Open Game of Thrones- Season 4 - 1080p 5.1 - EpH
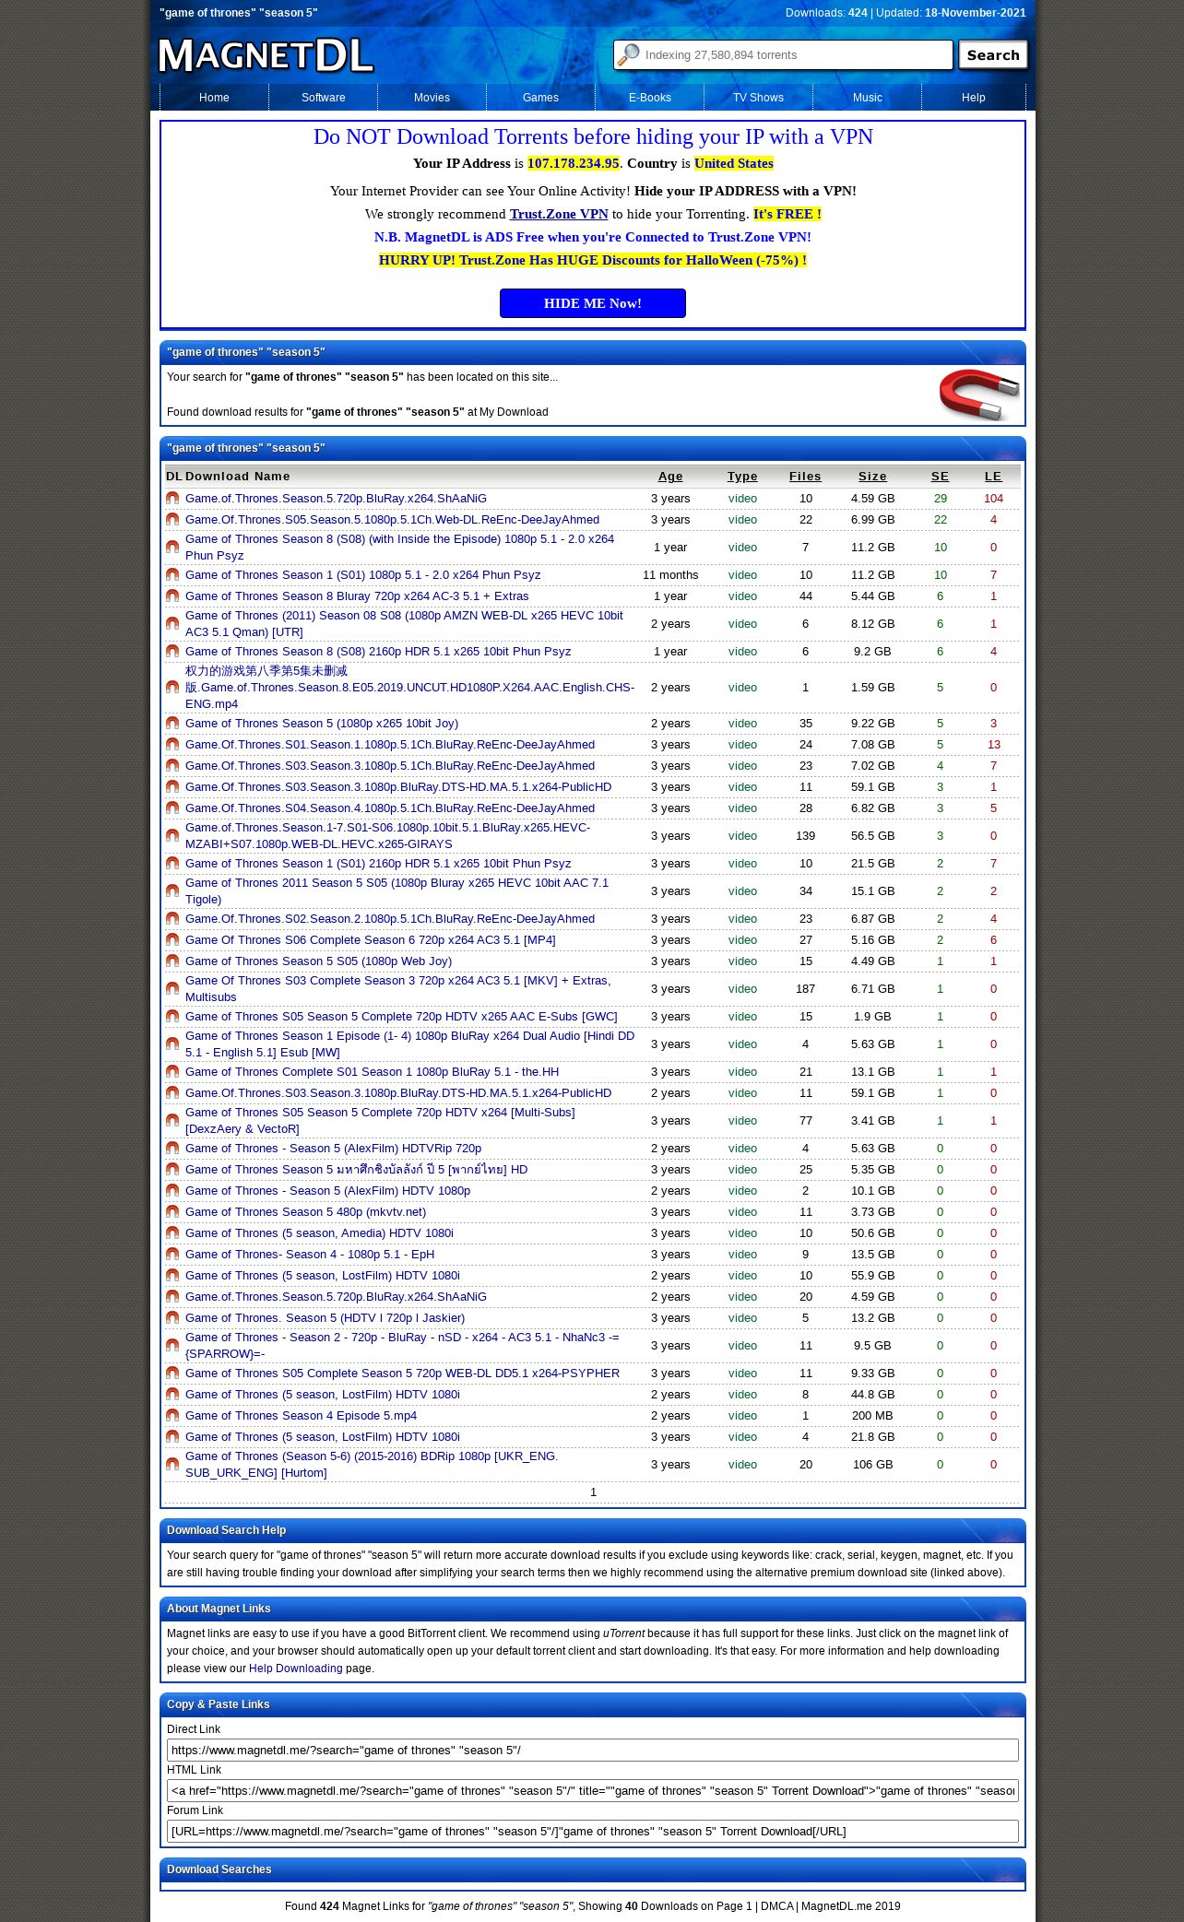Screen dimensions: 1184x1922 (310, 1255)
